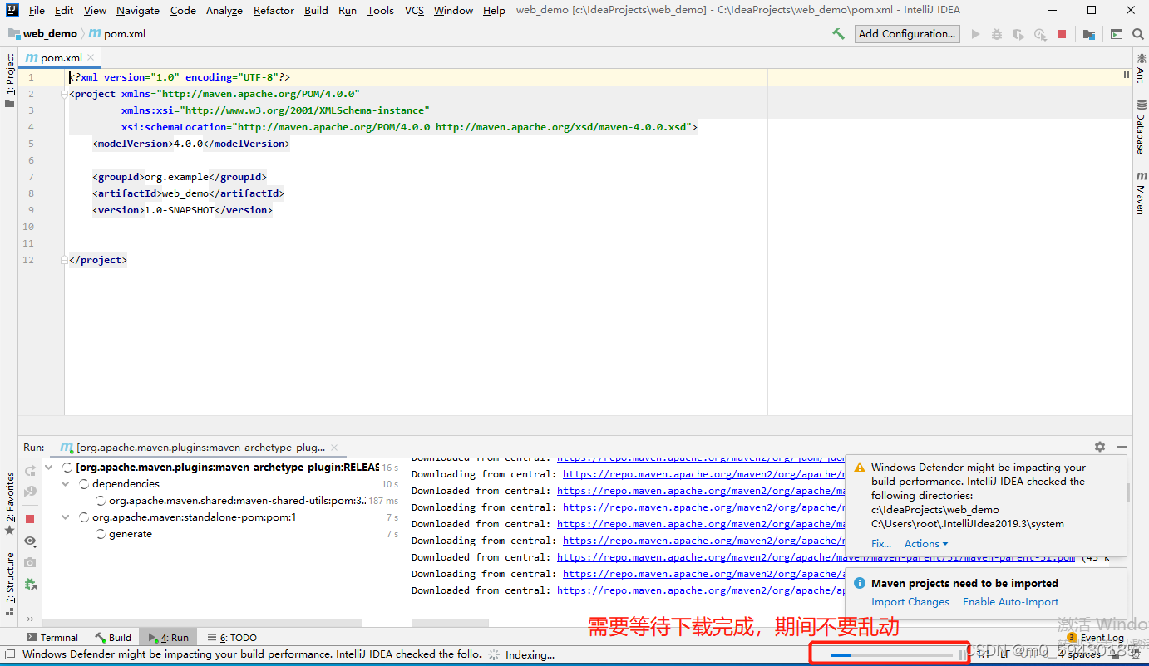Toggle the eye view options in Run panel
Screen dimensions: 1149x666
point(31,541)
